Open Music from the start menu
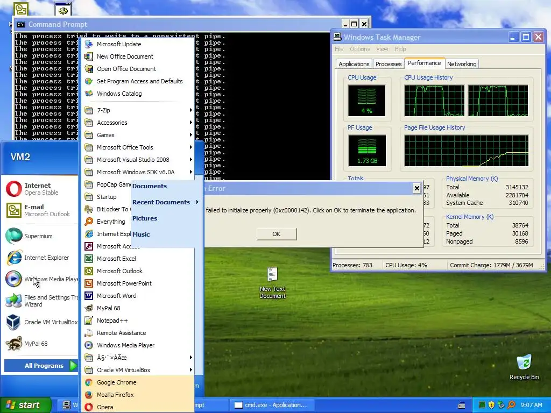551x413 pixels. pos(141,234)
